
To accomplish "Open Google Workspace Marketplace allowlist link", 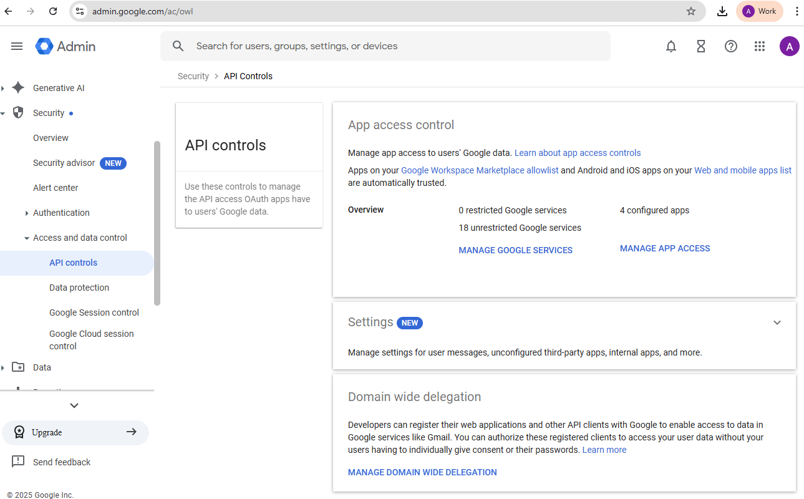I will (480, 170).
